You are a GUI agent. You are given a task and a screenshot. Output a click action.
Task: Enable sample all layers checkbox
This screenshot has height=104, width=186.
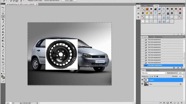[27, 1]
